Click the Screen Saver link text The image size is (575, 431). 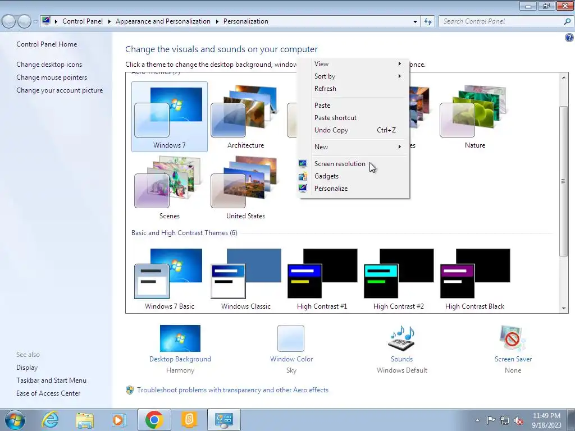coord(513,359)
